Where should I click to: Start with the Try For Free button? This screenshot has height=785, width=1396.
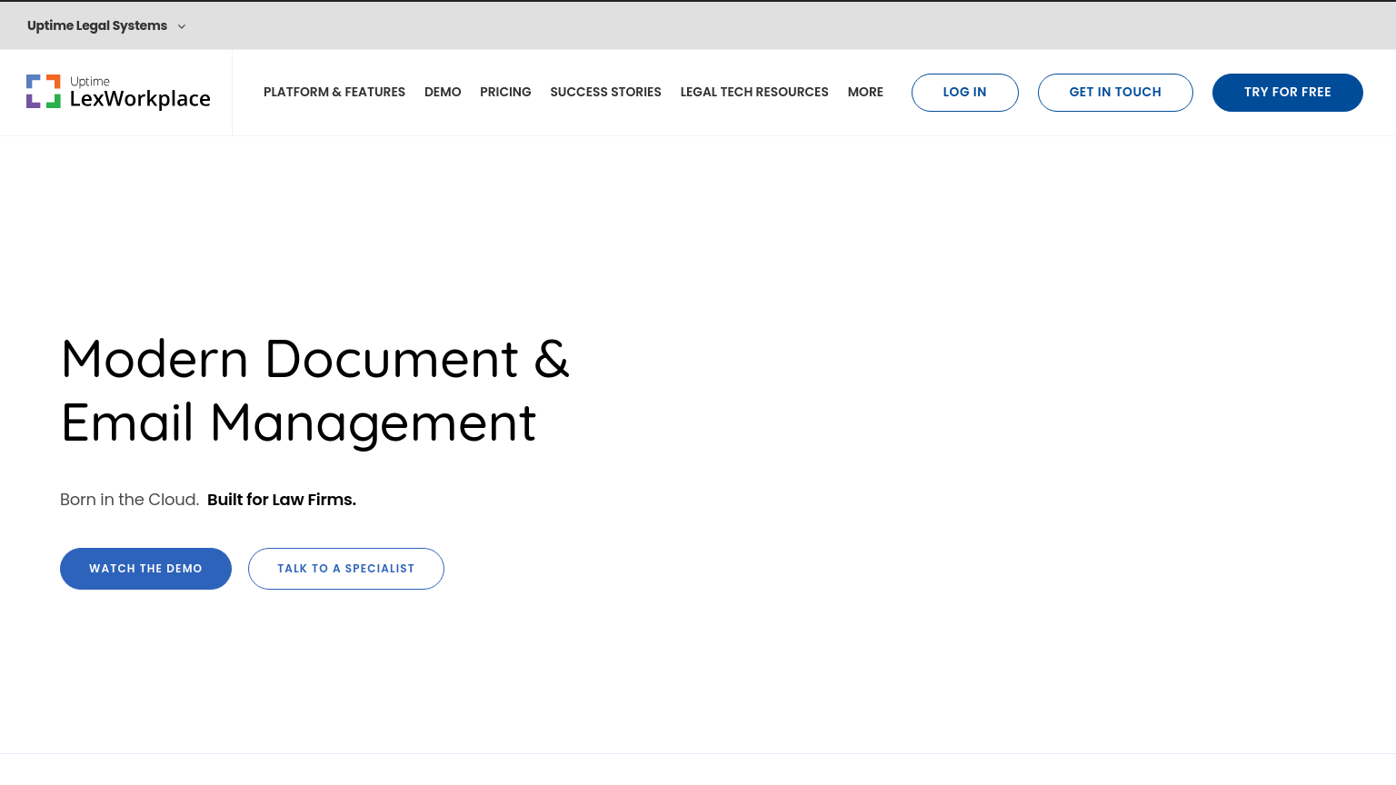pos(1287,93)
